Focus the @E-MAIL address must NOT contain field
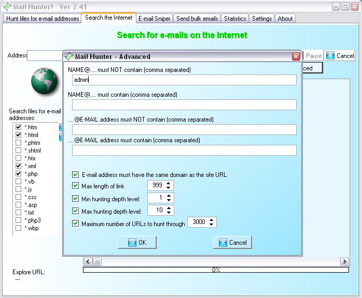The image size is (362, 298). (184, 130)
